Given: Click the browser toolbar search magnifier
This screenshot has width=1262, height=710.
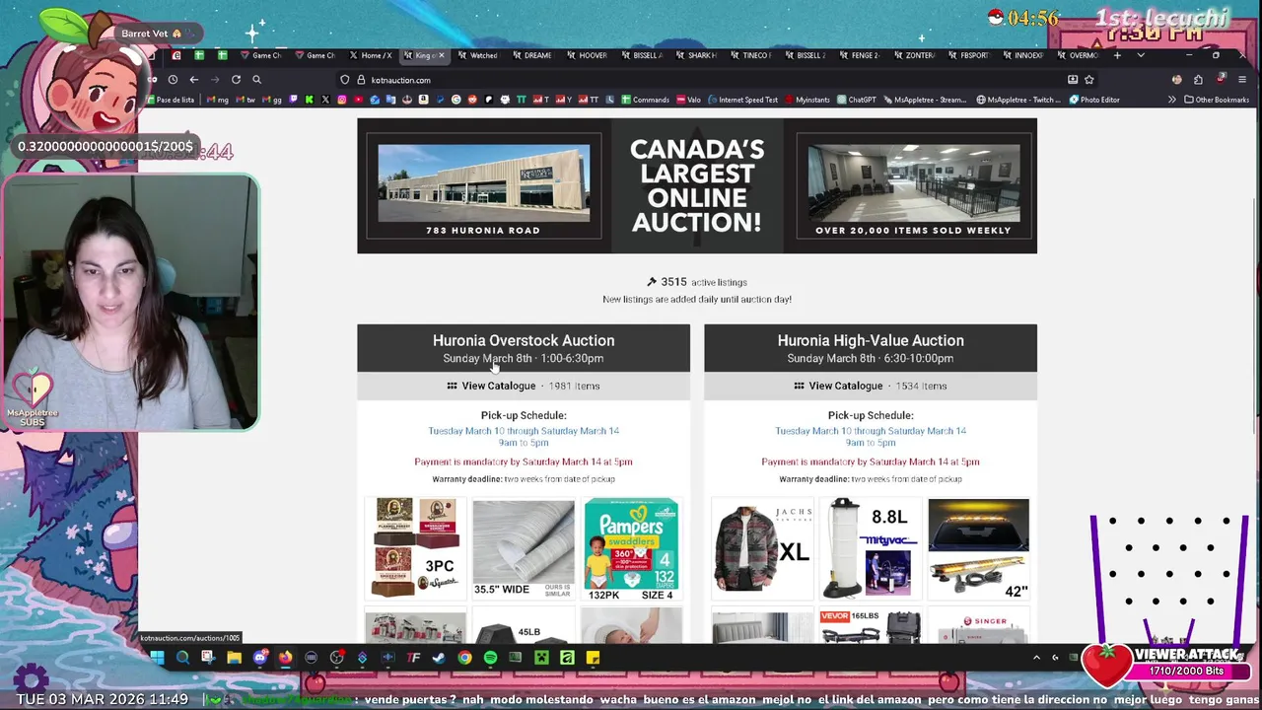Looking at the screenshot, I should point(256,80).
